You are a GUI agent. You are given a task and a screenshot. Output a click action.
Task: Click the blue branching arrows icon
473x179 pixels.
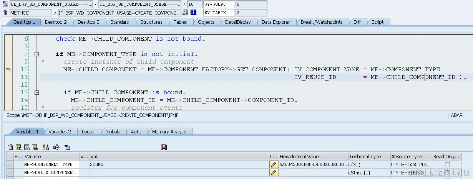[56, 147]
